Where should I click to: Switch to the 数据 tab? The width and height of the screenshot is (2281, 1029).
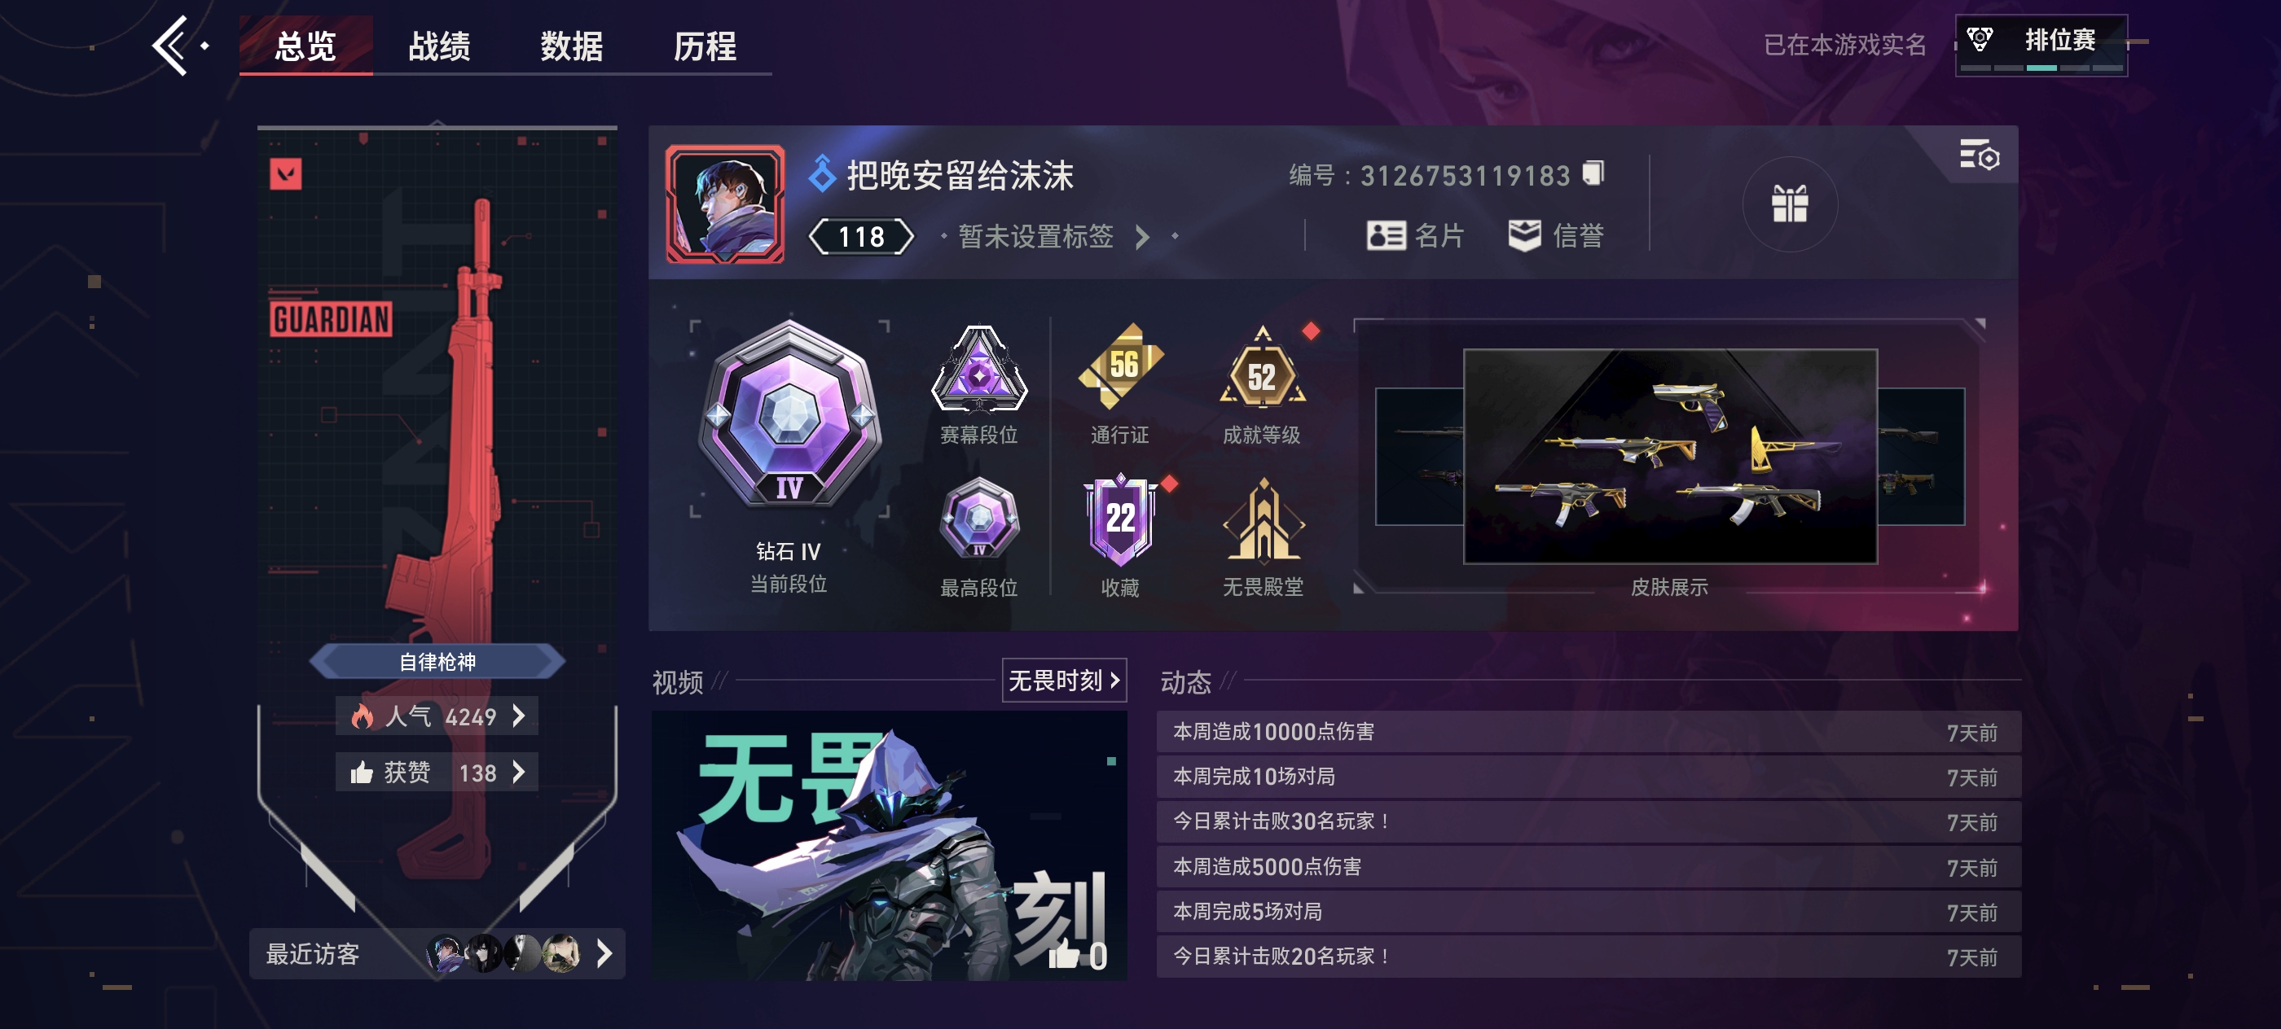tap(572, 46)
